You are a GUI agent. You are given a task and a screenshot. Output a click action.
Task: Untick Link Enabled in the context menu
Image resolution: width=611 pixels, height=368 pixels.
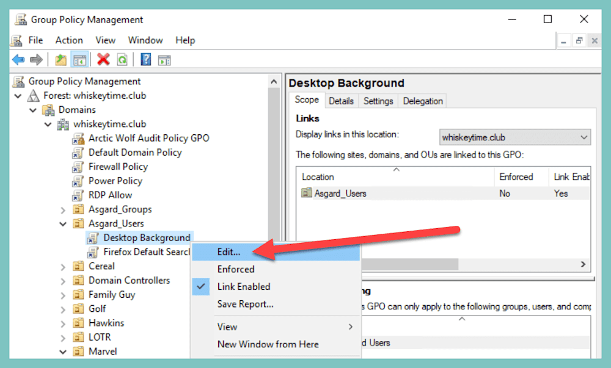coord(244,286)
